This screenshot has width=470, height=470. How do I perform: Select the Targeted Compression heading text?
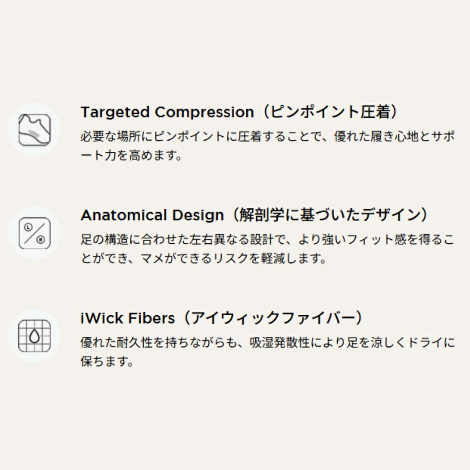(167, 112)
